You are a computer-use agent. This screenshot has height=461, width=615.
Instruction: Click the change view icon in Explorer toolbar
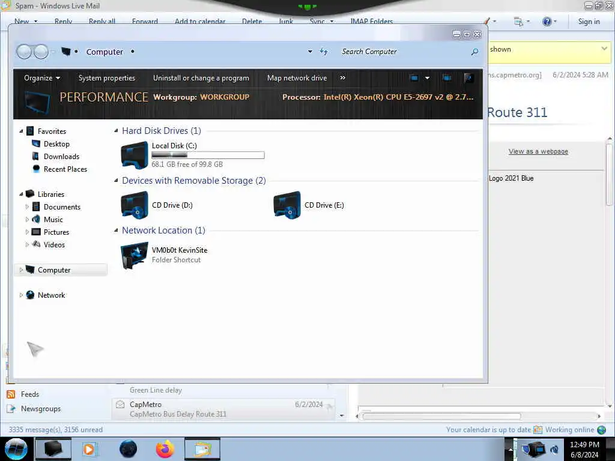(414, 78)
